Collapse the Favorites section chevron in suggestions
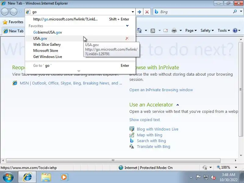 coord(127,26)
